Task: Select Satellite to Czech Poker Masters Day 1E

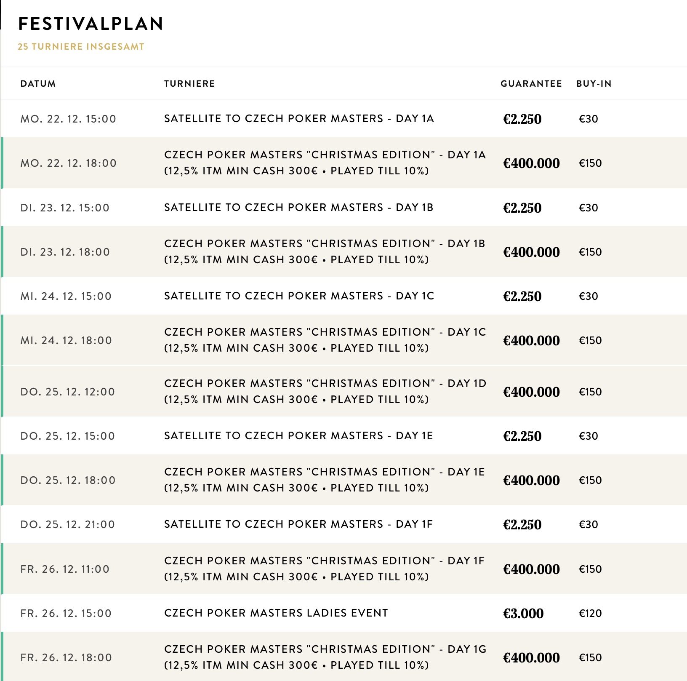Action: (x=298, y=436)
